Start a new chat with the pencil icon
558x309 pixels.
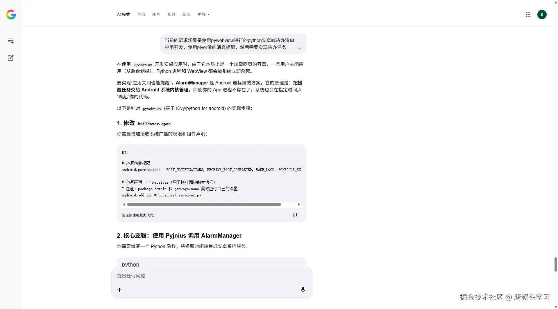tap(10, 58)
